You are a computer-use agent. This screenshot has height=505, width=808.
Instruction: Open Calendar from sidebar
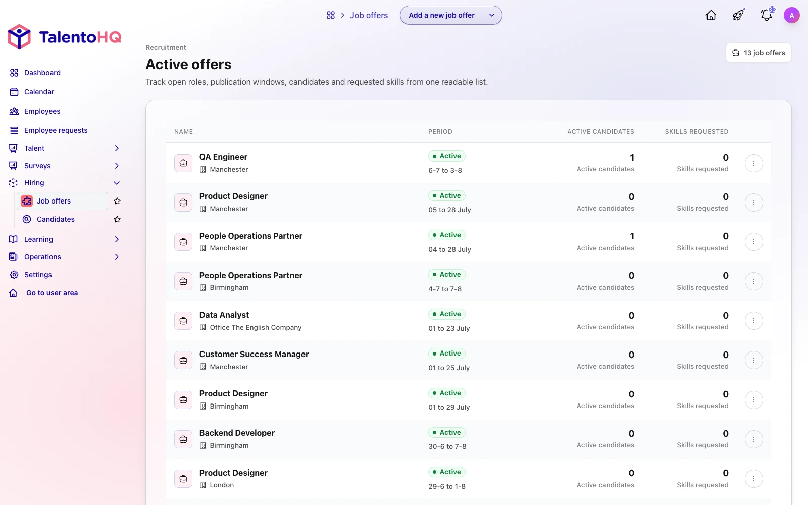(x=39, y=92)
